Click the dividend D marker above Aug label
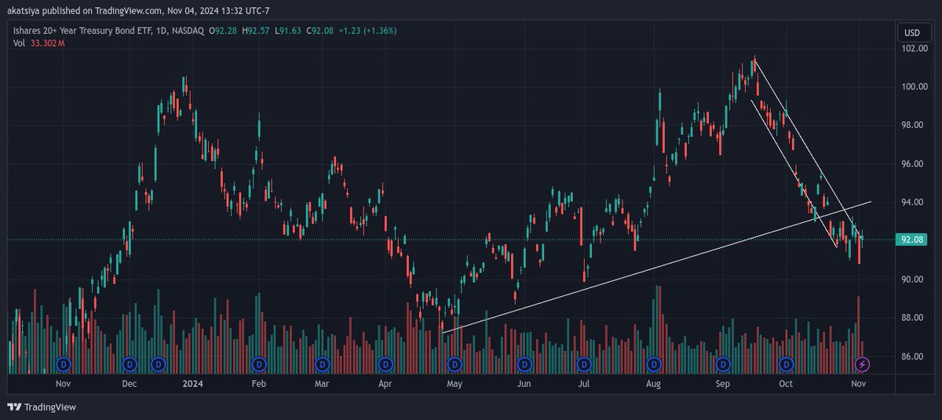Viewport: 942px width, 420px height. click(x=653, y=364)
